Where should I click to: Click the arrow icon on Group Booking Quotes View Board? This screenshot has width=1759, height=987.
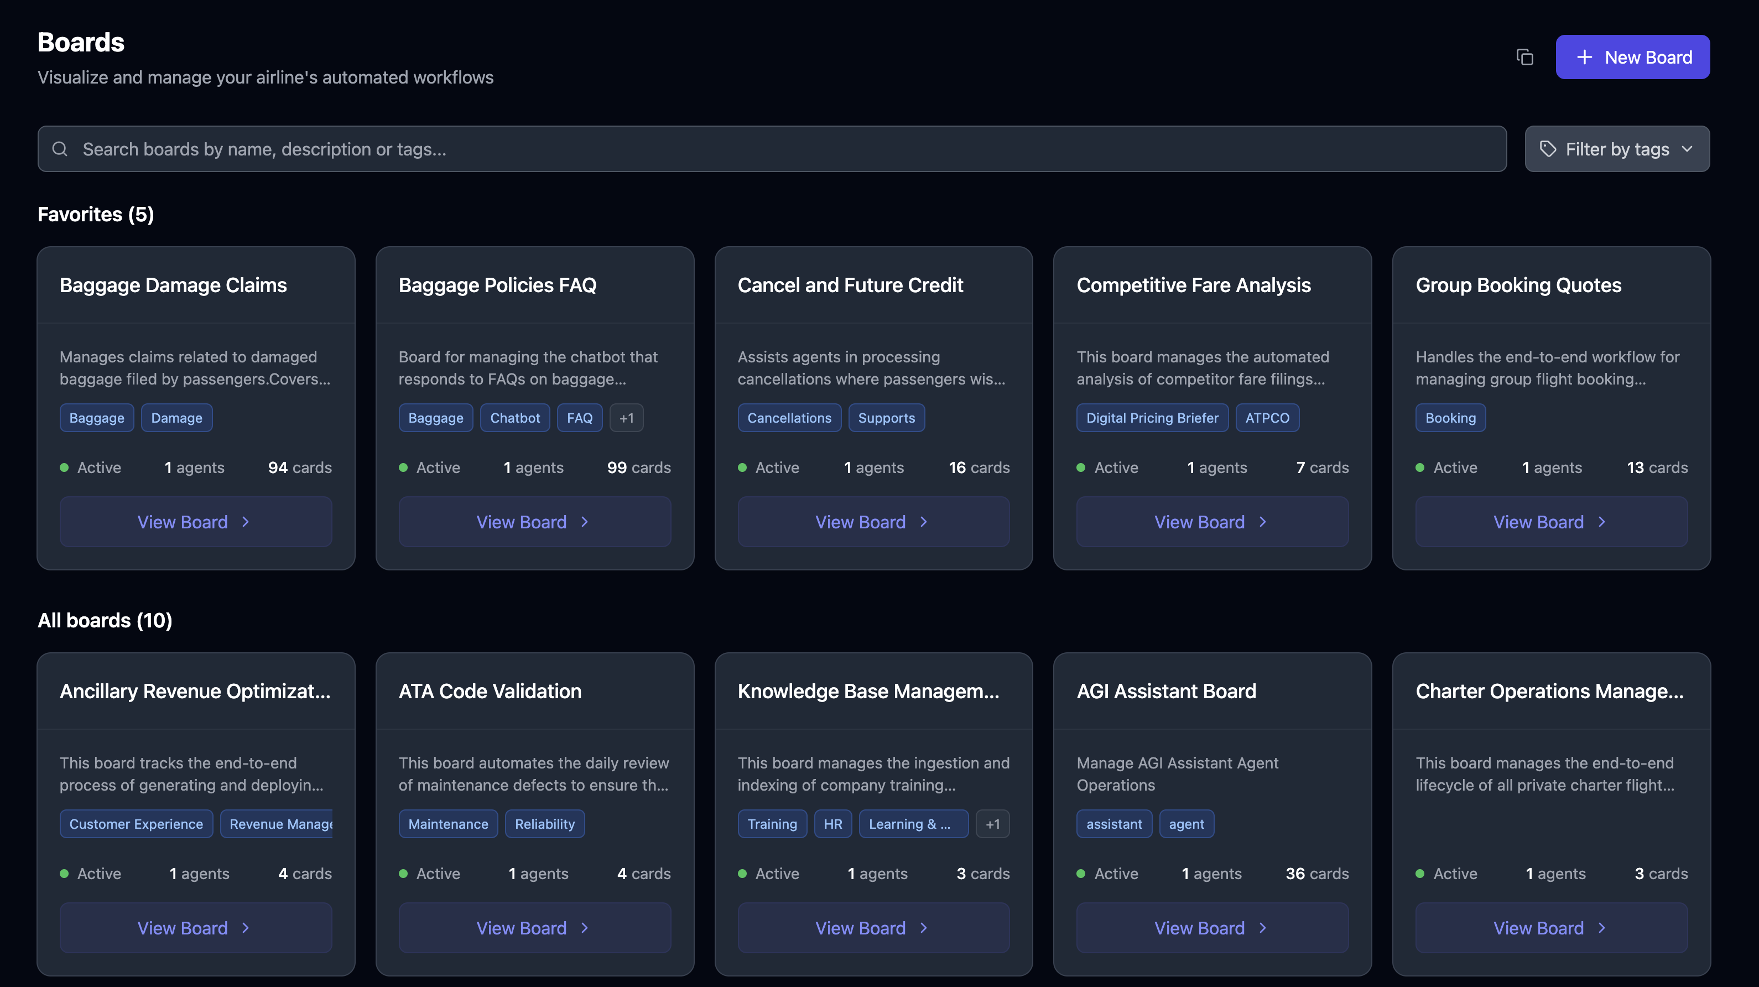tap(1602, 522)
